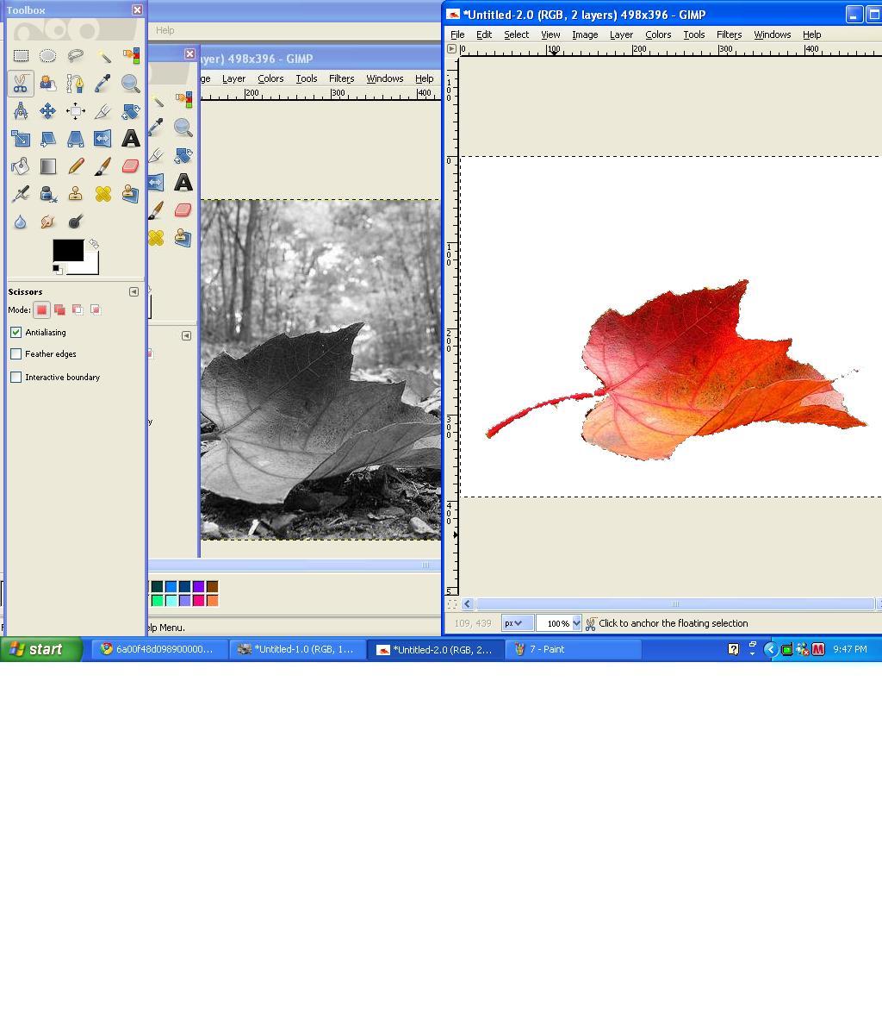Set Scissors mode to replace current selection
The width and height of the screenshot is (882, 1031).
tap(42, 309)
